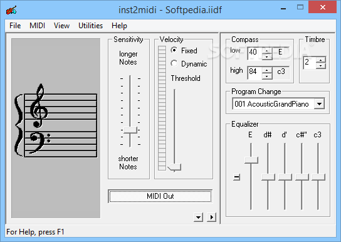
Task: Click the low note name E
Action: [280, 52]
